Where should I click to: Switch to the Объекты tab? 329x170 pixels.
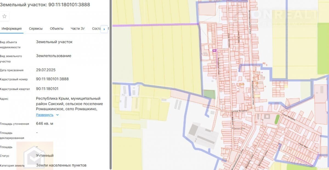pos(56,29)
